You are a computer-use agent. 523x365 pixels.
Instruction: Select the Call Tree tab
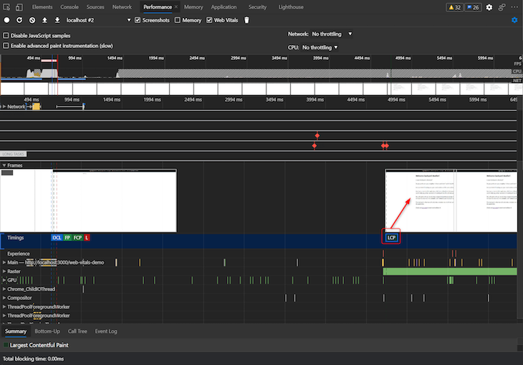coord(77,331)
